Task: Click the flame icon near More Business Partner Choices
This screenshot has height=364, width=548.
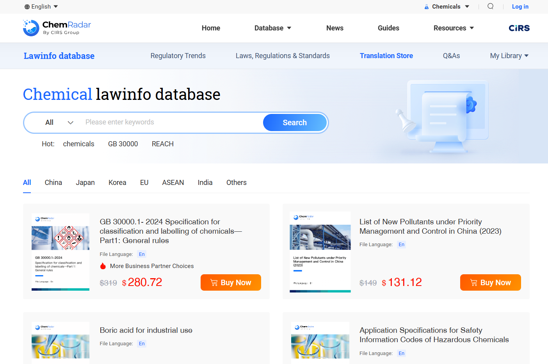Action: pyautogui.click(x=103, y=266)
